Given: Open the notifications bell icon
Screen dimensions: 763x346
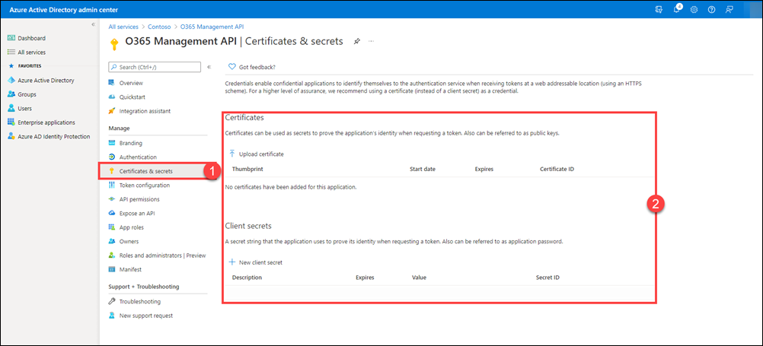Looking at the screenshot, I should (677, 9).
